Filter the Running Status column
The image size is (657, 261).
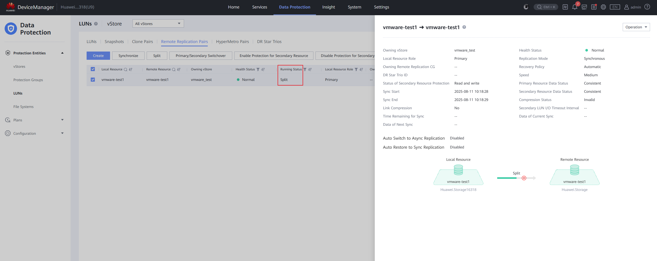[305, 69]
